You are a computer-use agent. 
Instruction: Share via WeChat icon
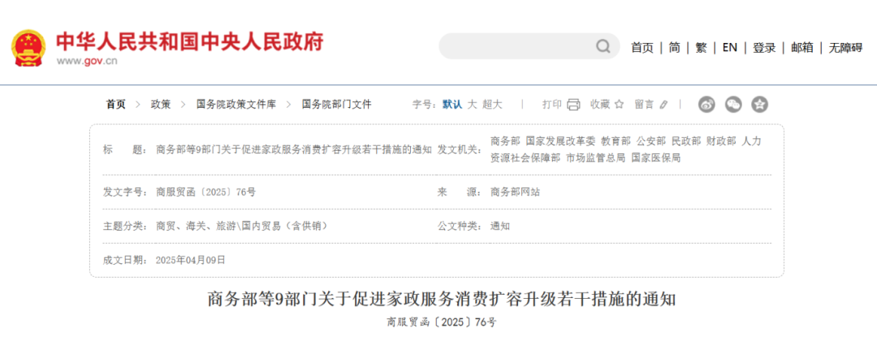pos(733,104)
